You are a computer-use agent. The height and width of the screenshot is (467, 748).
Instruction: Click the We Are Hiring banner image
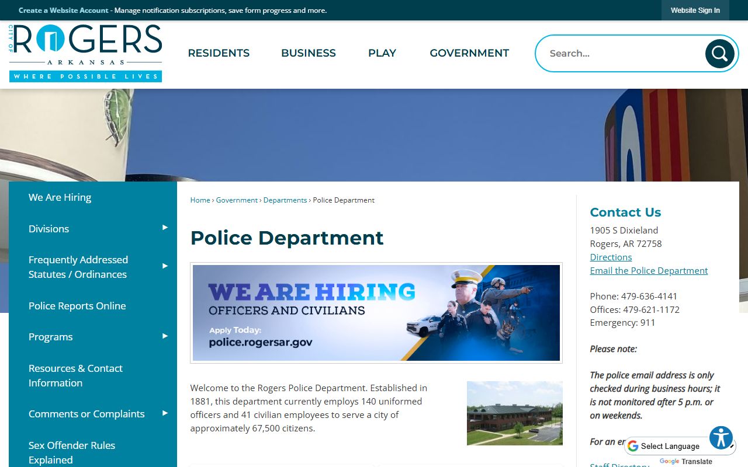376,313
